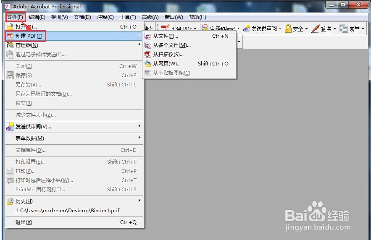
Task: Open the 注释(C) menu
Action: pyautogui.click(x=105, y=17)
